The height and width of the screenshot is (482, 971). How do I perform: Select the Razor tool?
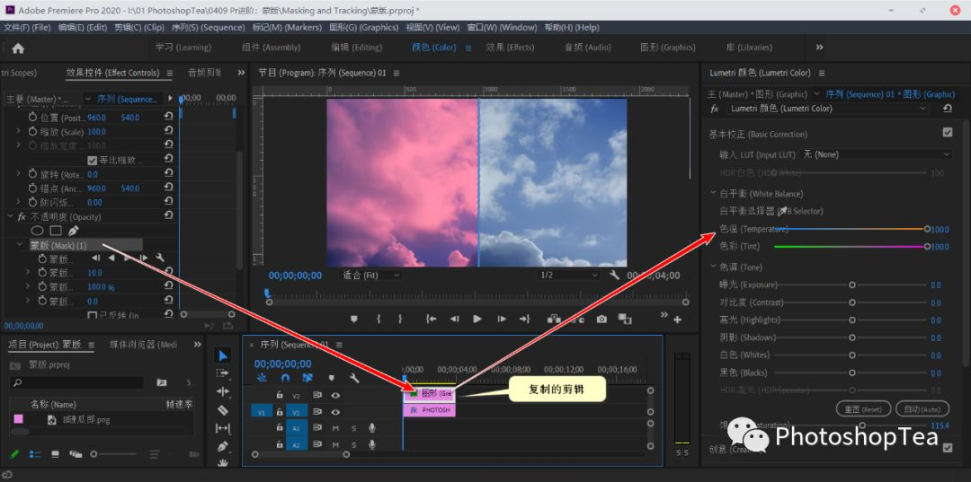223,409
